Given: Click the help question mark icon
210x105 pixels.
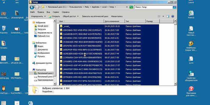Looking at the screenshot, I should 172,16.
